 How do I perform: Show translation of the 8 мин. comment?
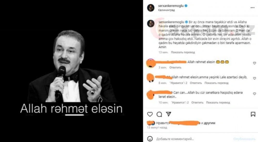coord(216,83)
